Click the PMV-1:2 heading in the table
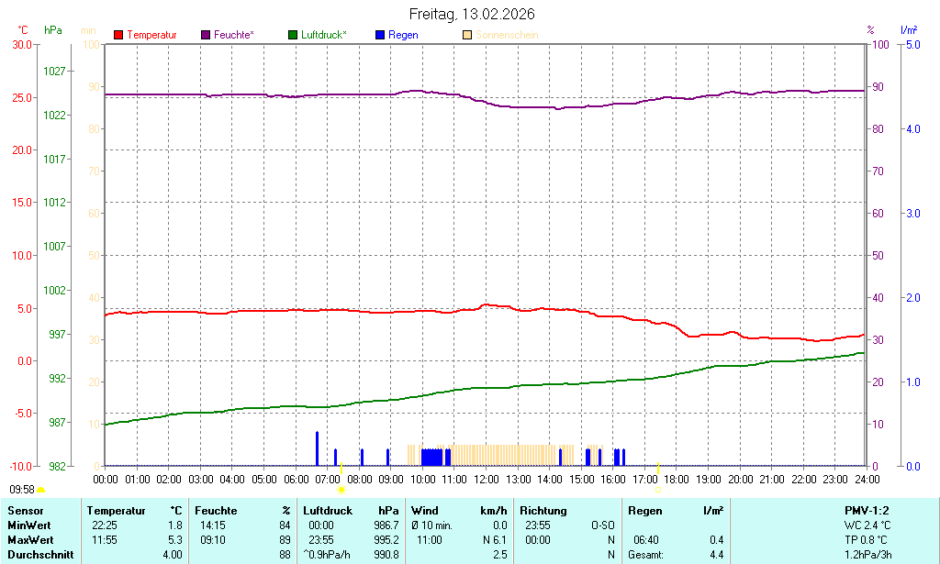 click(867, 510)
